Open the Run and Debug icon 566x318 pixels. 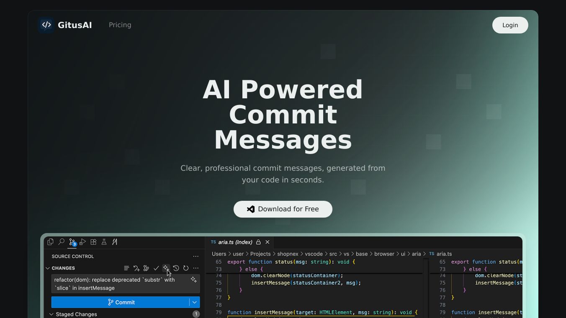83,242
